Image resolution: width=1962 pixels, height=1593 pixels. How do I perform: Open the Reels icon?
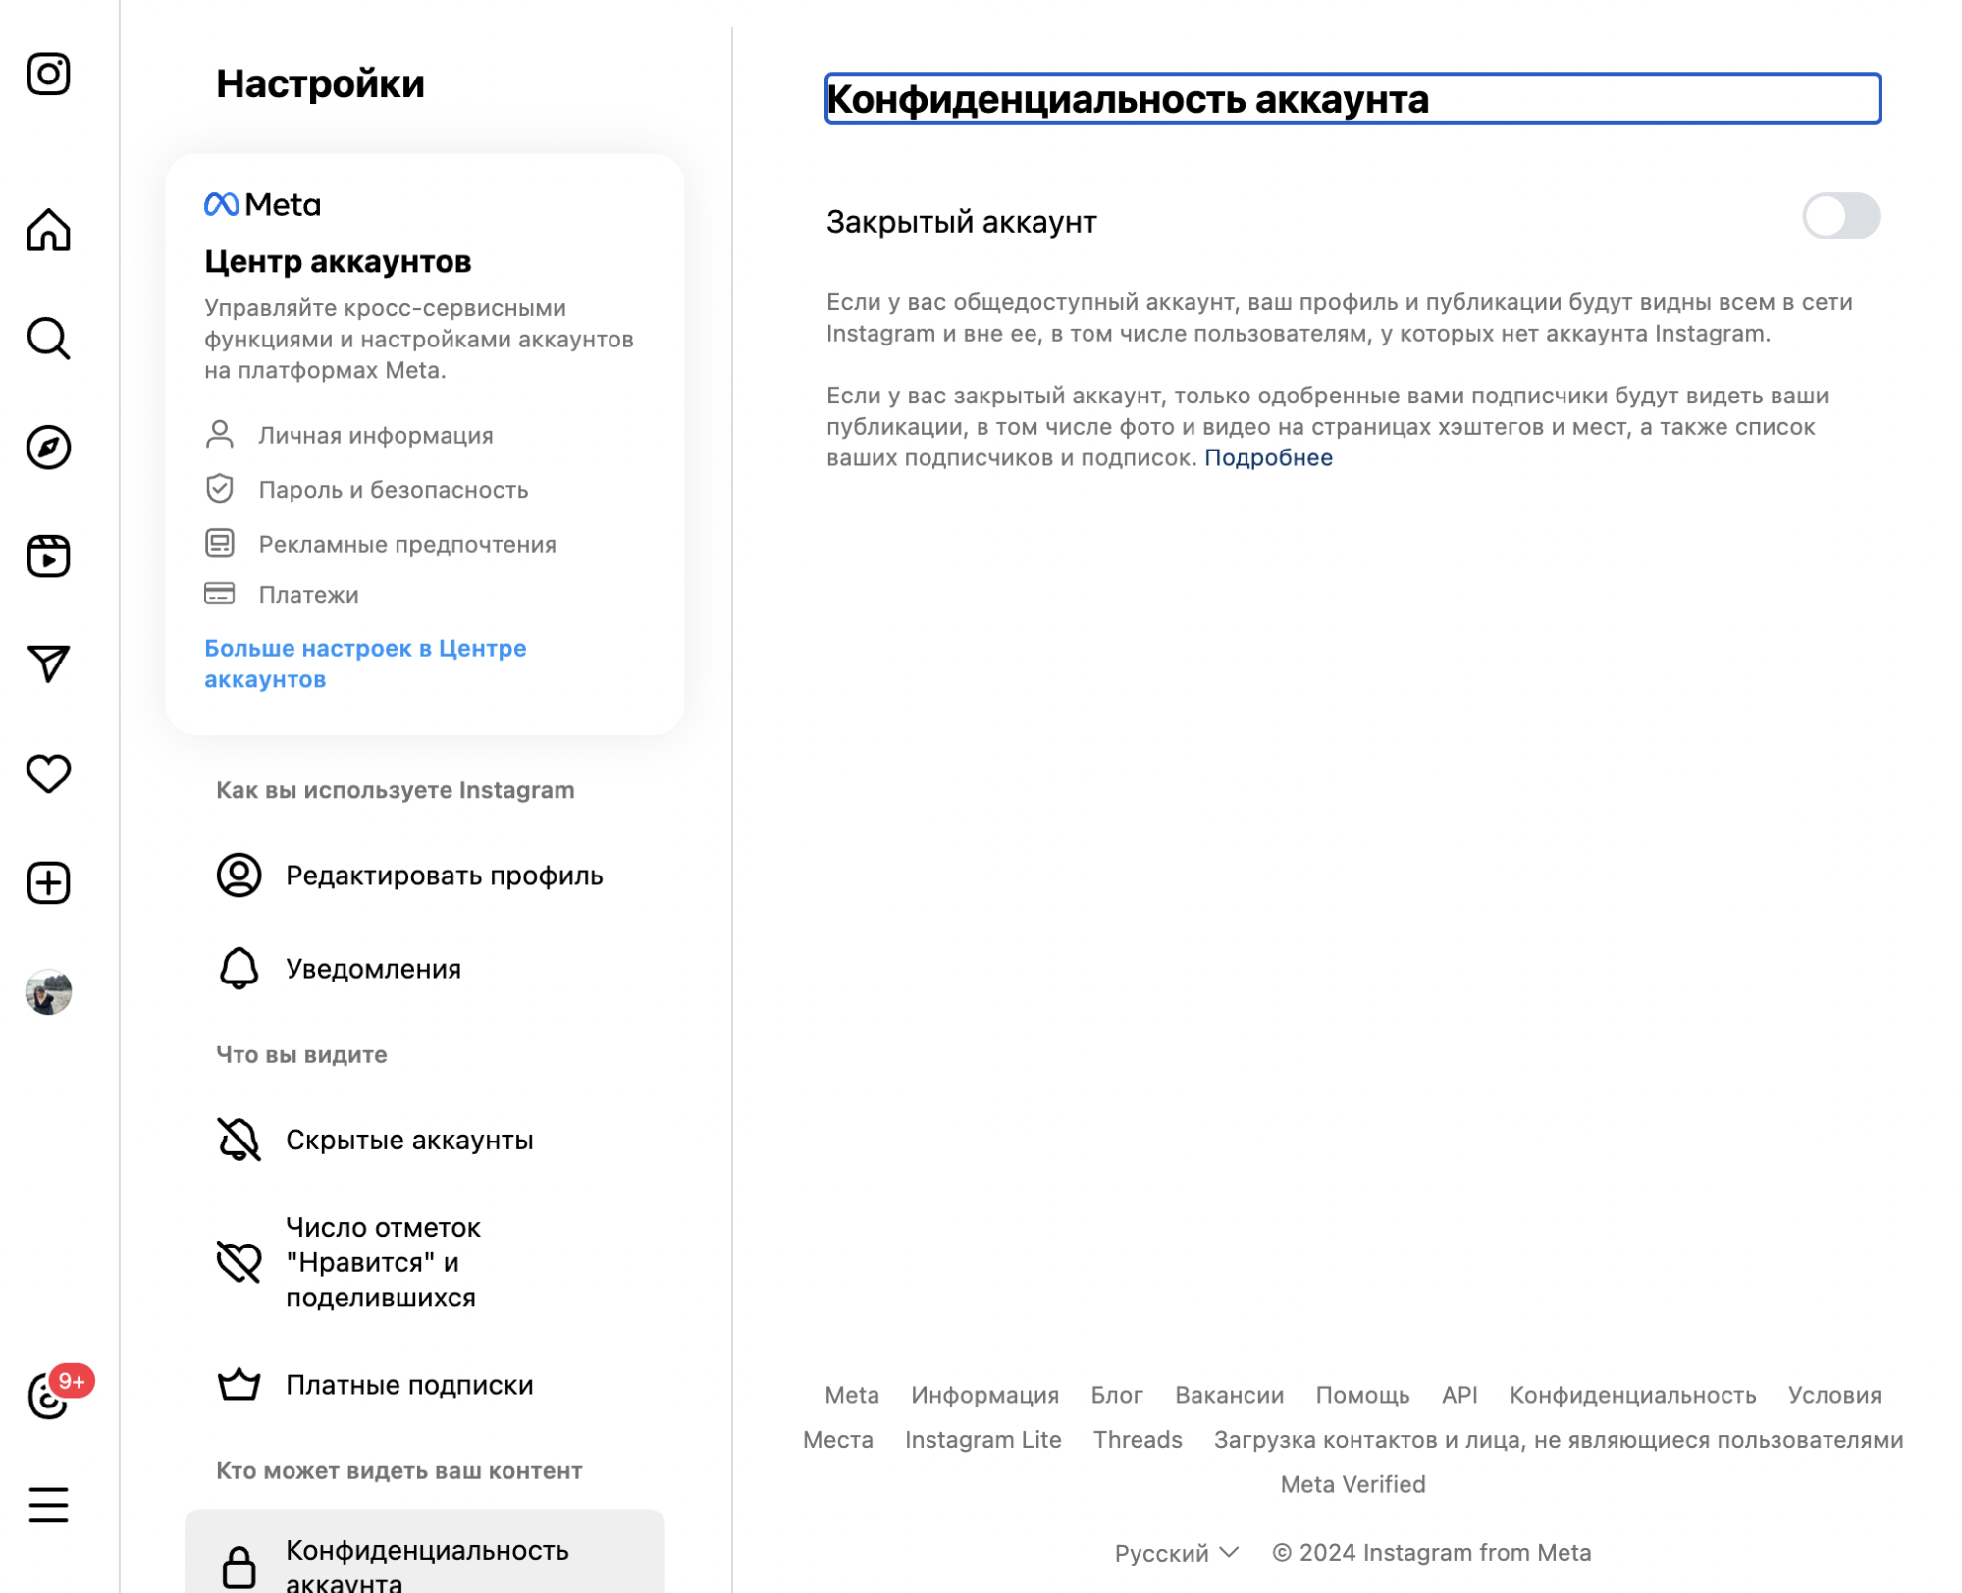click(48, 557)
